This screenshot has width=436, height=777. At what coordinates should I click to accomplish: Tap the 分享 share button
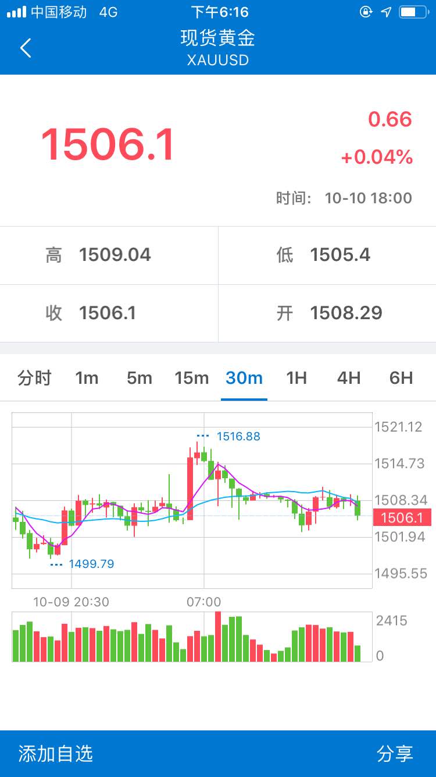[395, 754]
